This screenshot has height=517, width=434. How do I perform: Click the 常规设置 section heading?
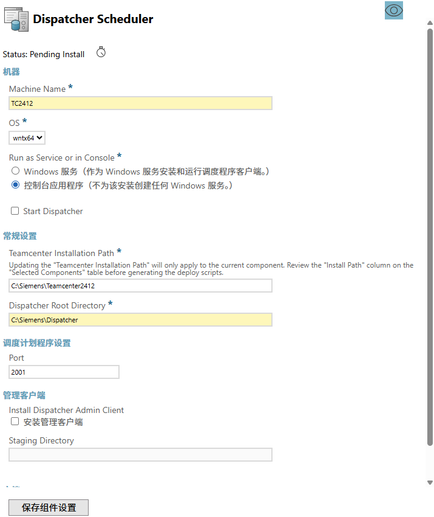(x=20, y=236)
